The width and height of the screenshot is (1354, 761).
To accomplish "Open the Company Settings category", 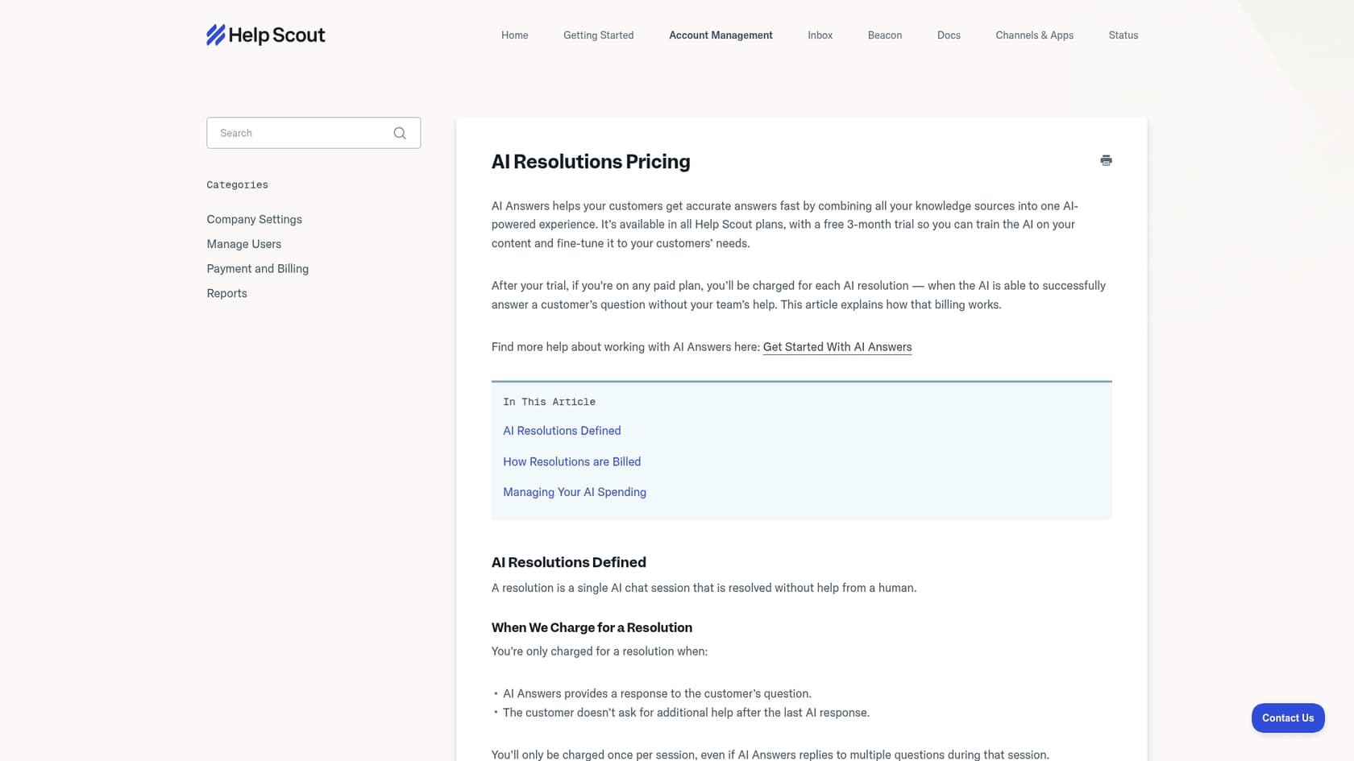I will pyautogui.click(x=254, y=219).
